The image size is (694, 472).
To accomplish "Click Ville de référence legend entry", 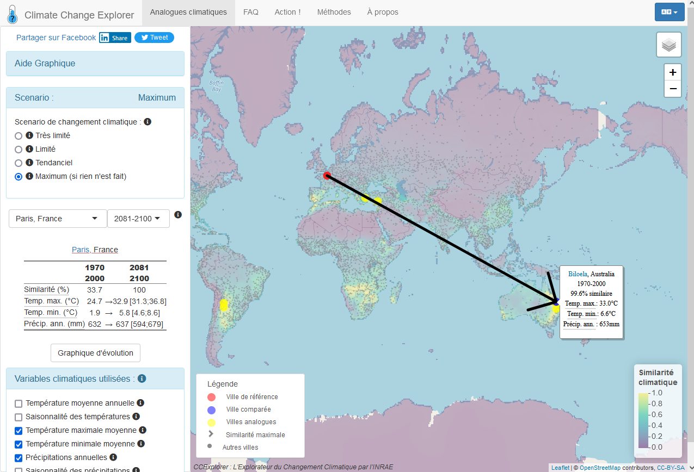I will (x=252, y=397).
